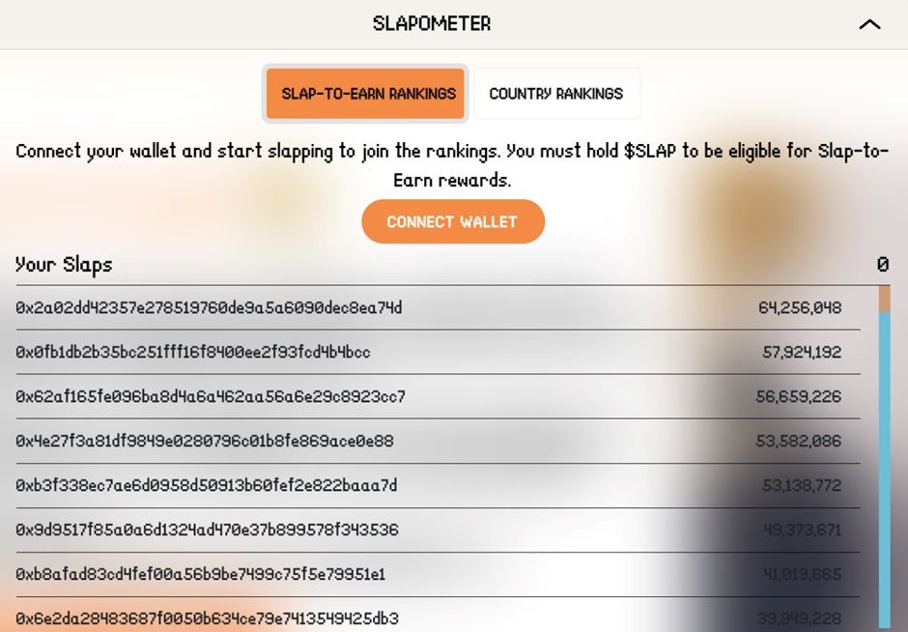908x632 pixels.
Task: Select the 57,924,192 slap count
Action: (802, 353)
